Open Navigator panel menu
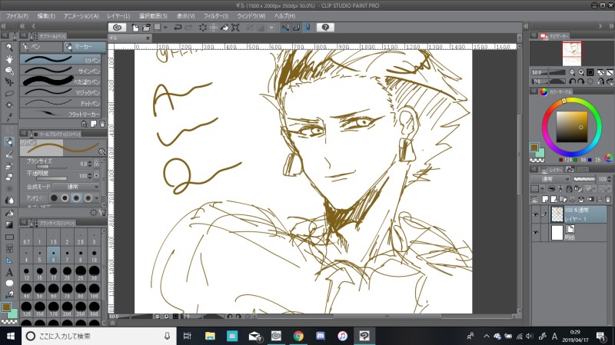The width and height of the screenshot is (615, 345). [x=534, y=36]
